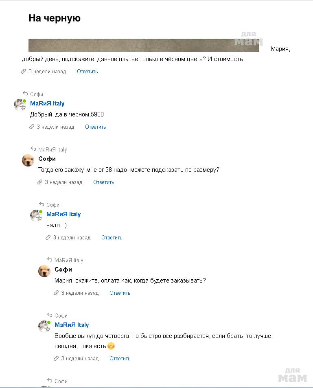Click reply-arrow icon above "Мария, скажите, оплата как" comment
Screen dimensions: 313x388
tap(50, 260)
